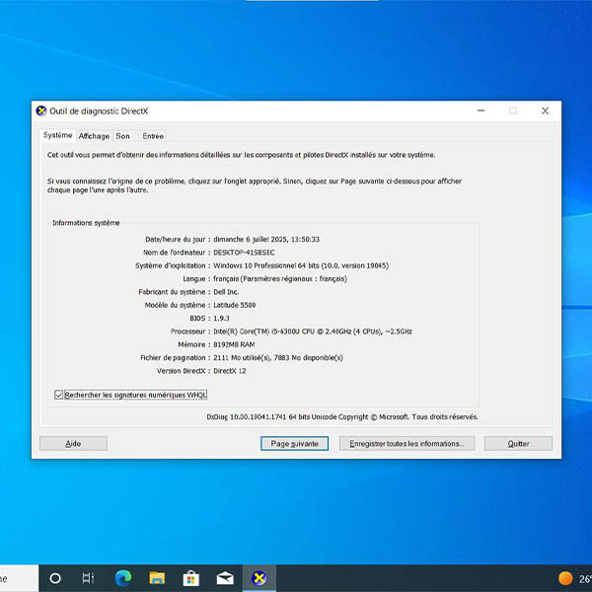Click the DirectX icon in the title bar
The height and width of the screenshot is (592, 592).
click(40, 111)
